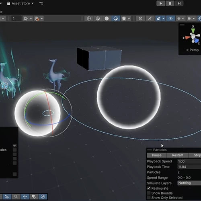Restart the particle simulation
Image resolution: width=201 pixels, height=201 pixels.
(x=178, y=155)
